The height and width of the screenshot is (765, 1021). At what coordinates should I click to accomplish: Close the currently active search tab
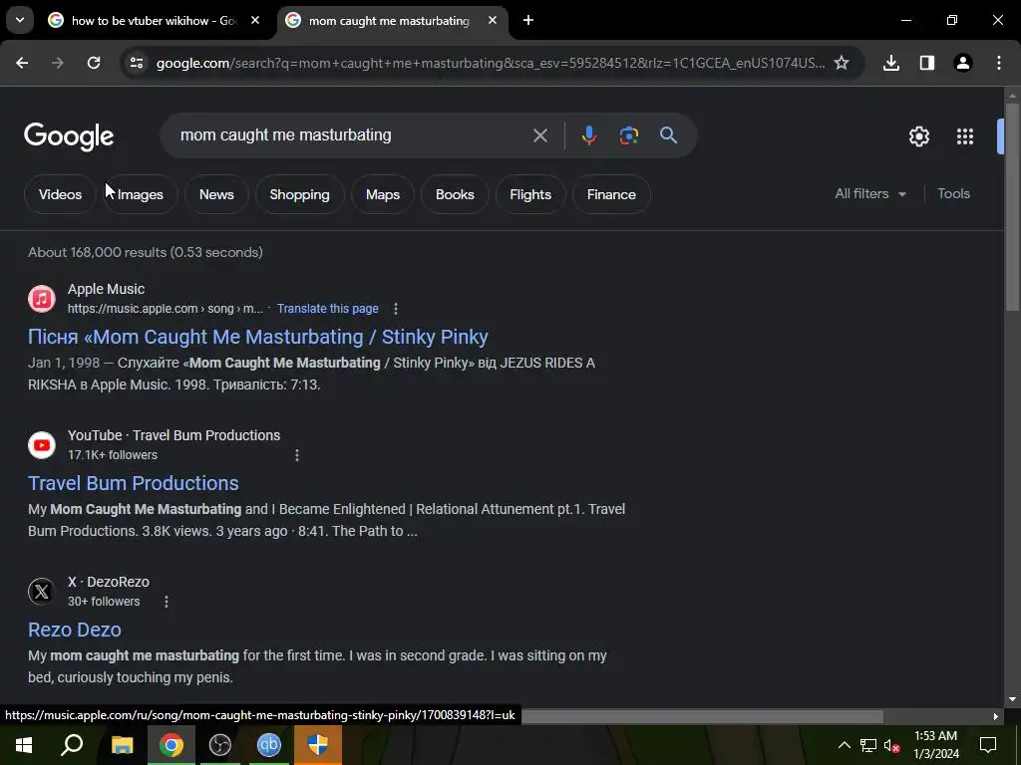coord(493,20)
